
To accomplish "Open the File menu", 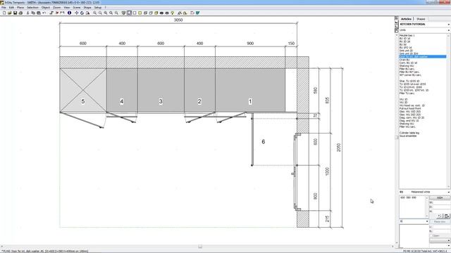I will (4, 8).
